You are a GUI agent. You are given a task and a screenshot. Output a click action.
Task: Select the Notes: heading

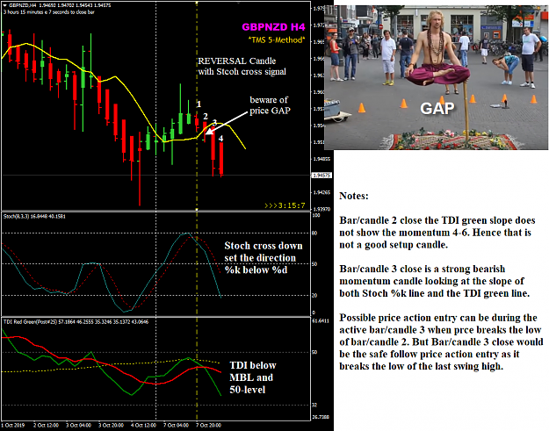tap(354, 196)
